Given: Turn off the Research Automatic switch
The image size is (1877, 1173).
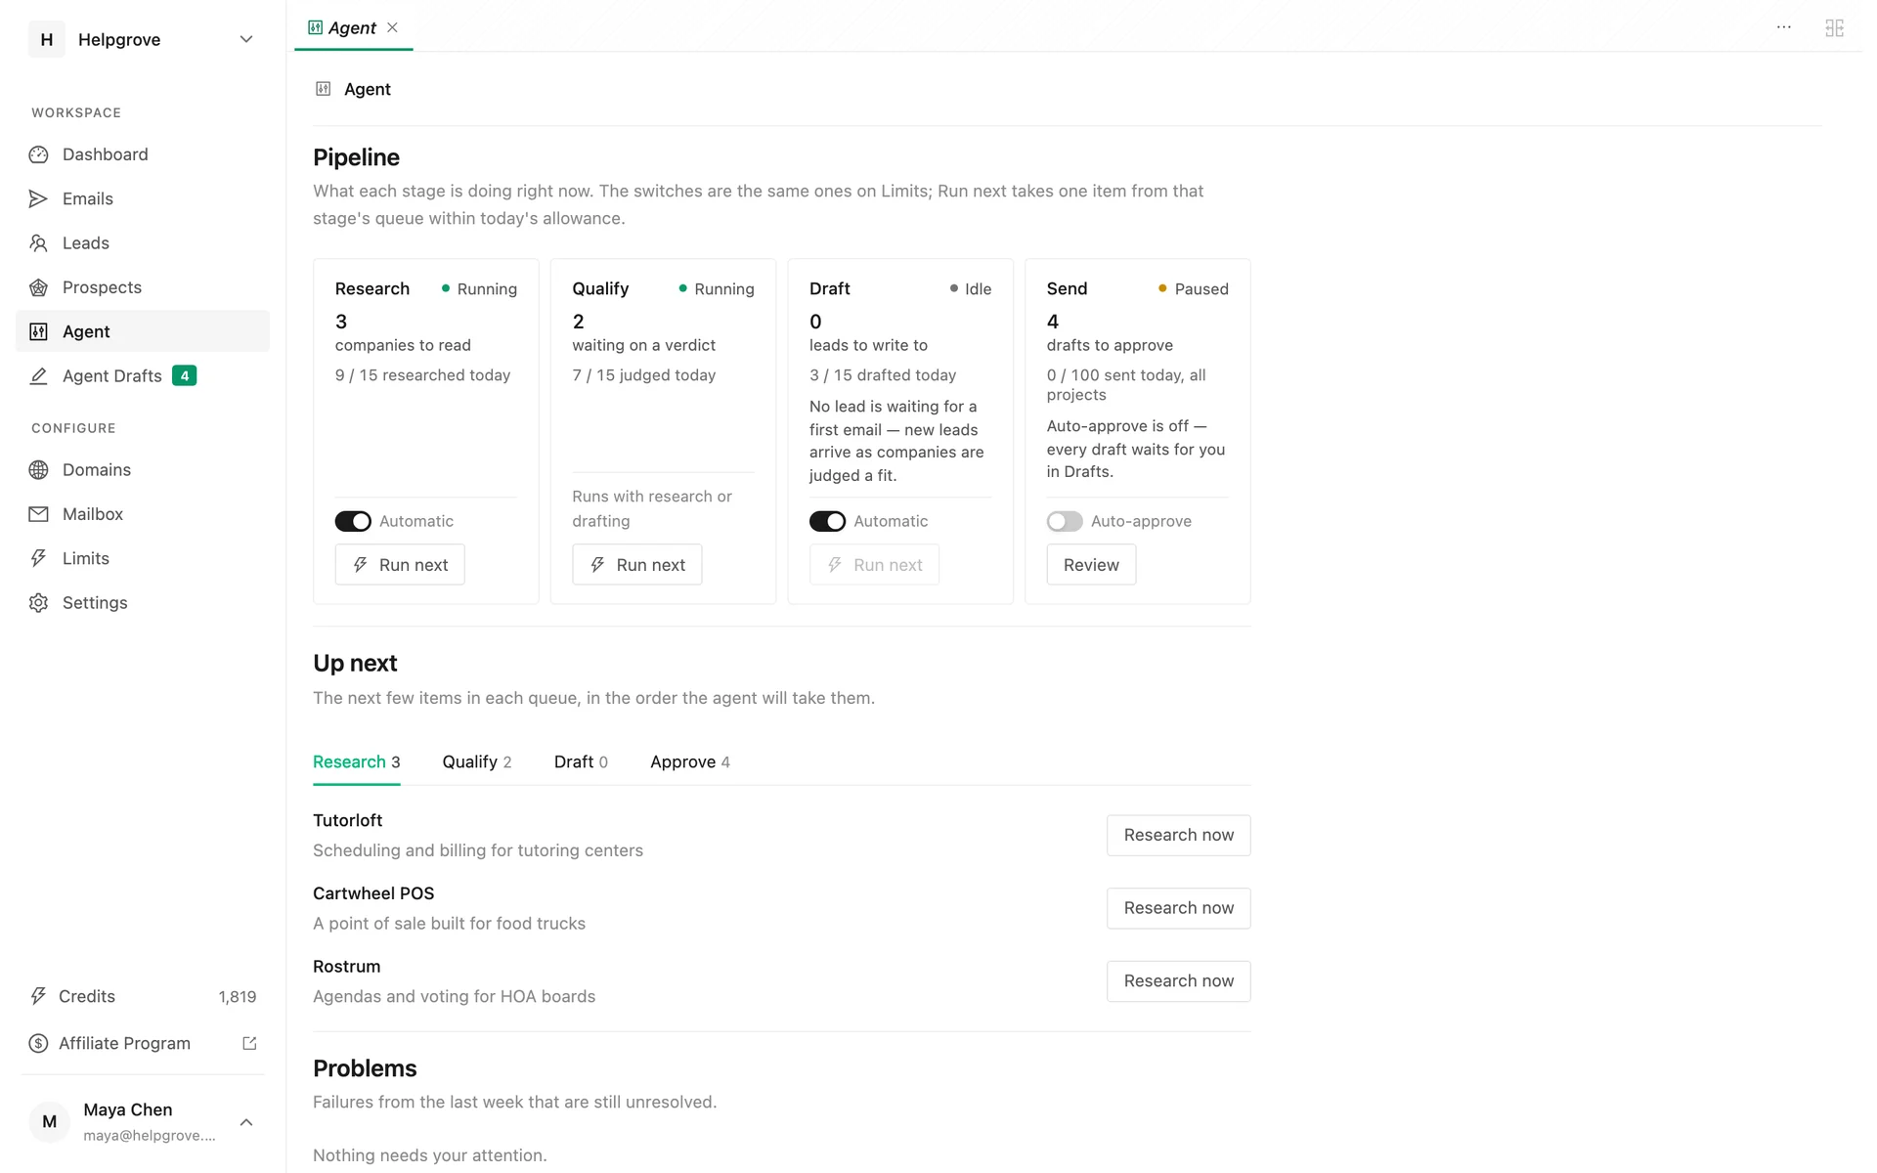Looking at the screenshot, I should click(x=353, y=521).
